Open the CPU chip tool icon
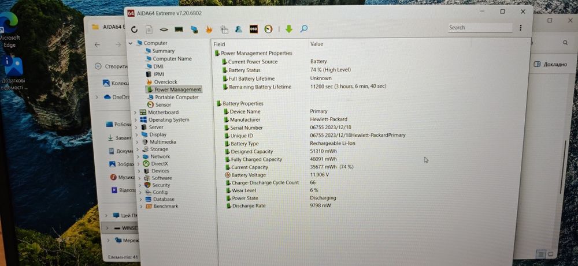Screen dimensions: 578x266 click(x=164, y=29)
